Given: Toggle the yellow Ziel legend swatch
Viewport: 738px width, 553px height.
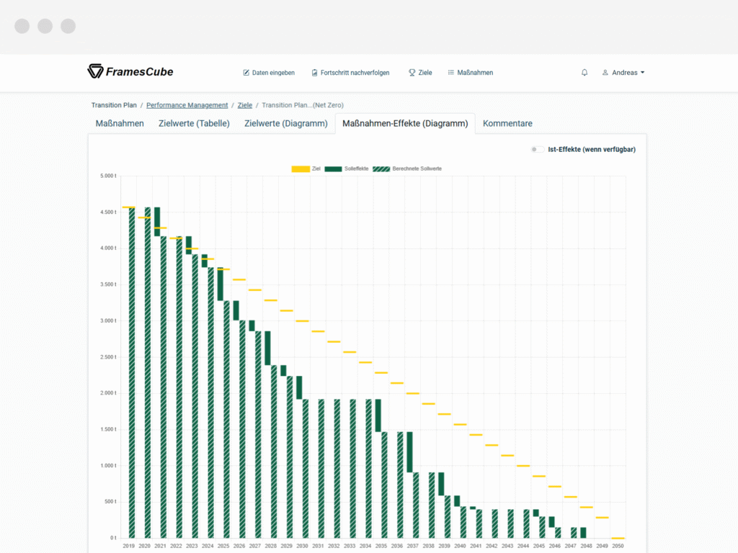Looking at the screenshot, I should pos(301,168).
